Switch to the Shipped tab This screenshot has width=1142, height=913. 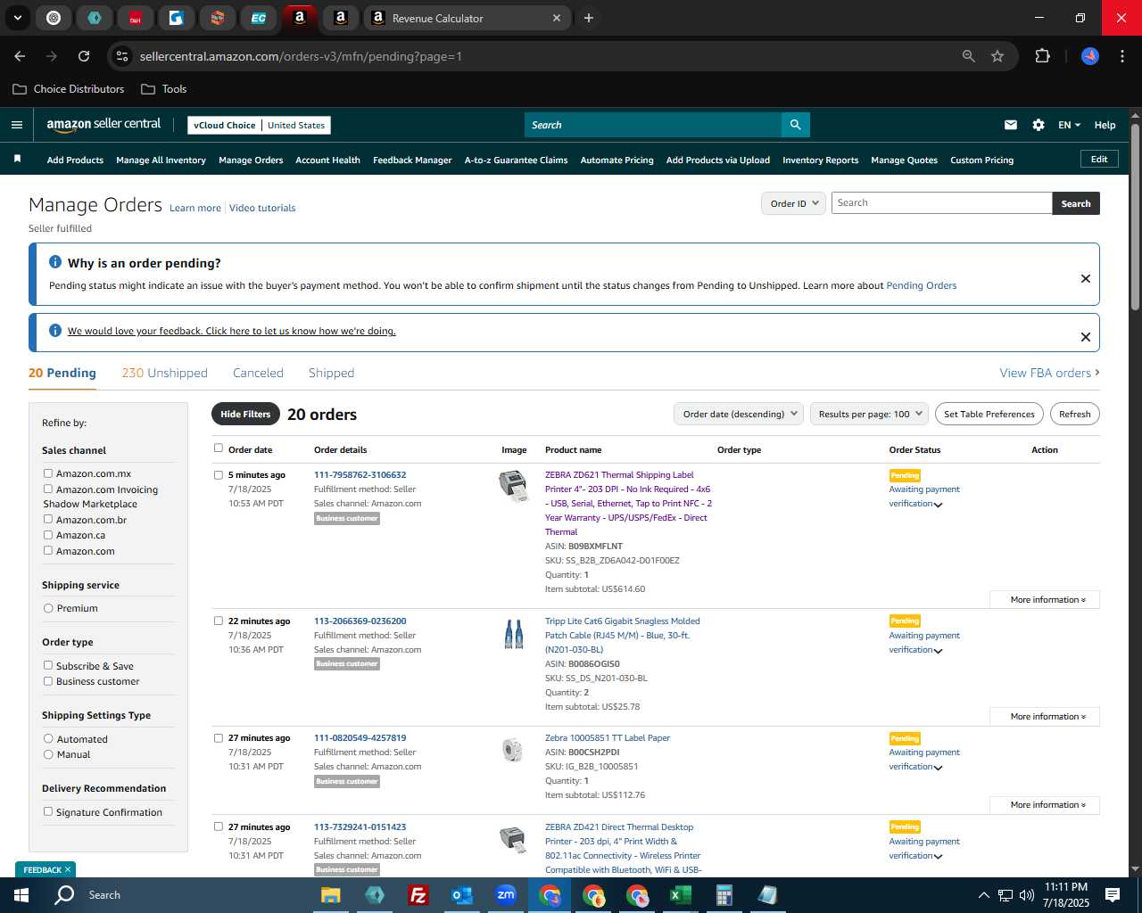click(331, 373)
